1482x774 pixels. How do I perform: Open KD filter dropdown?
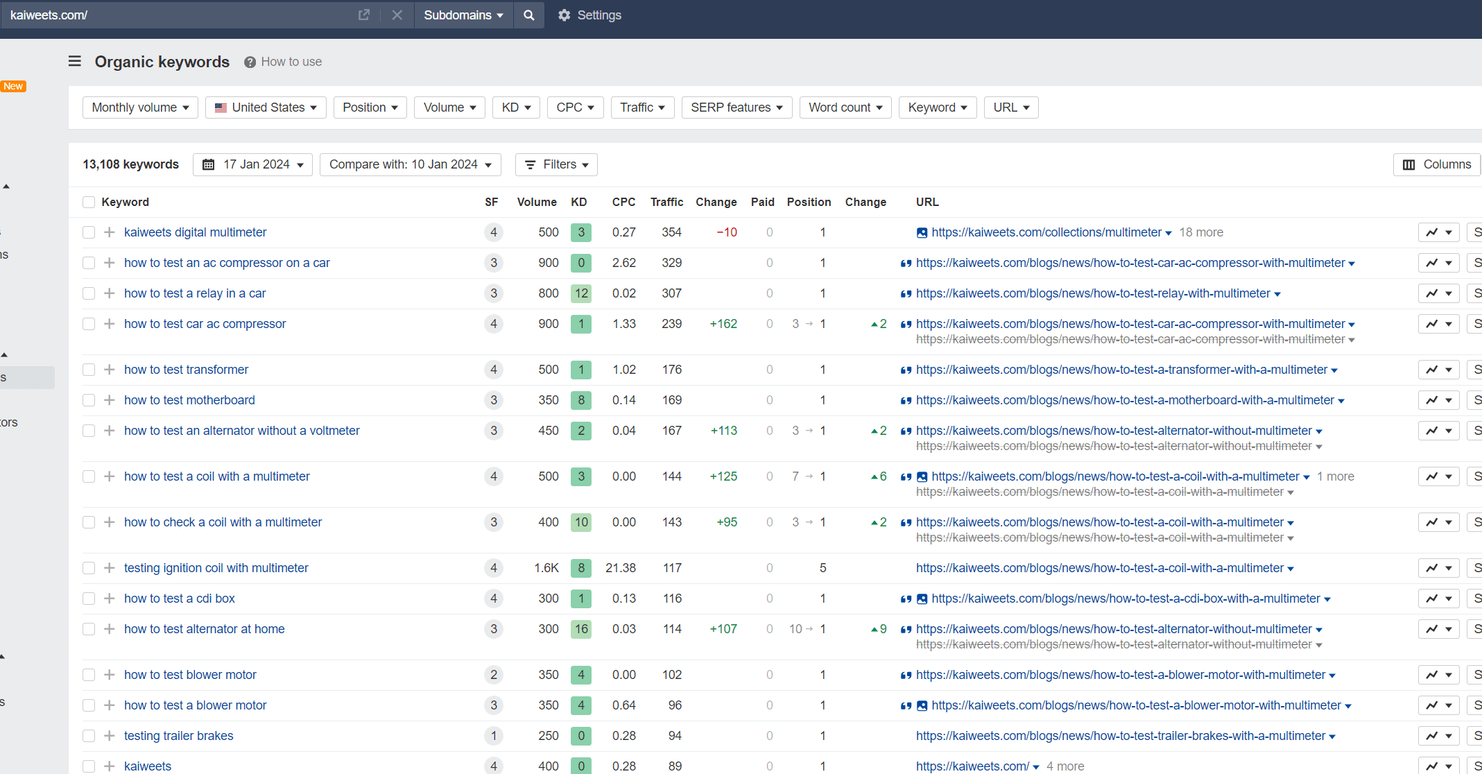(x=516, y=108)
